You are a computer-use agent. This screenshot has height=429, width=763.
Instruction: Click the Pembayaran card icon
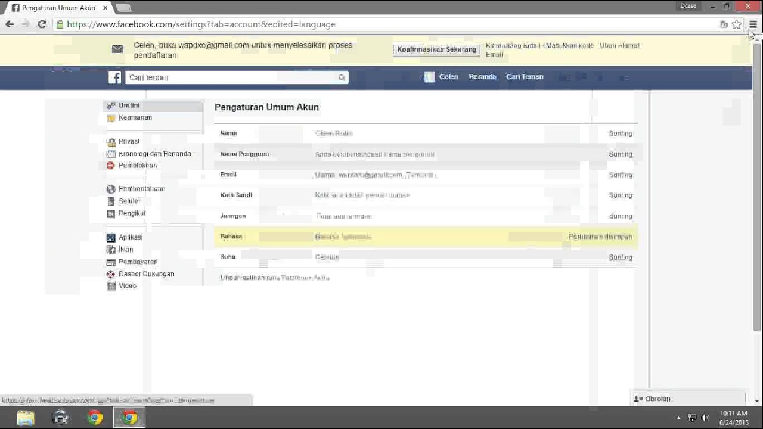(111, 262)
